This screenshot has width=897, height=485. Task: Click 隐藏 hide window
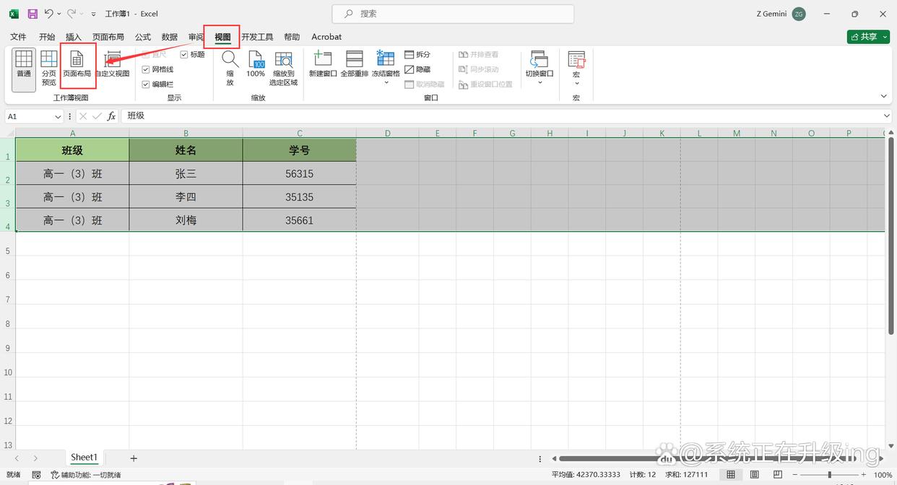click(417, 69)
